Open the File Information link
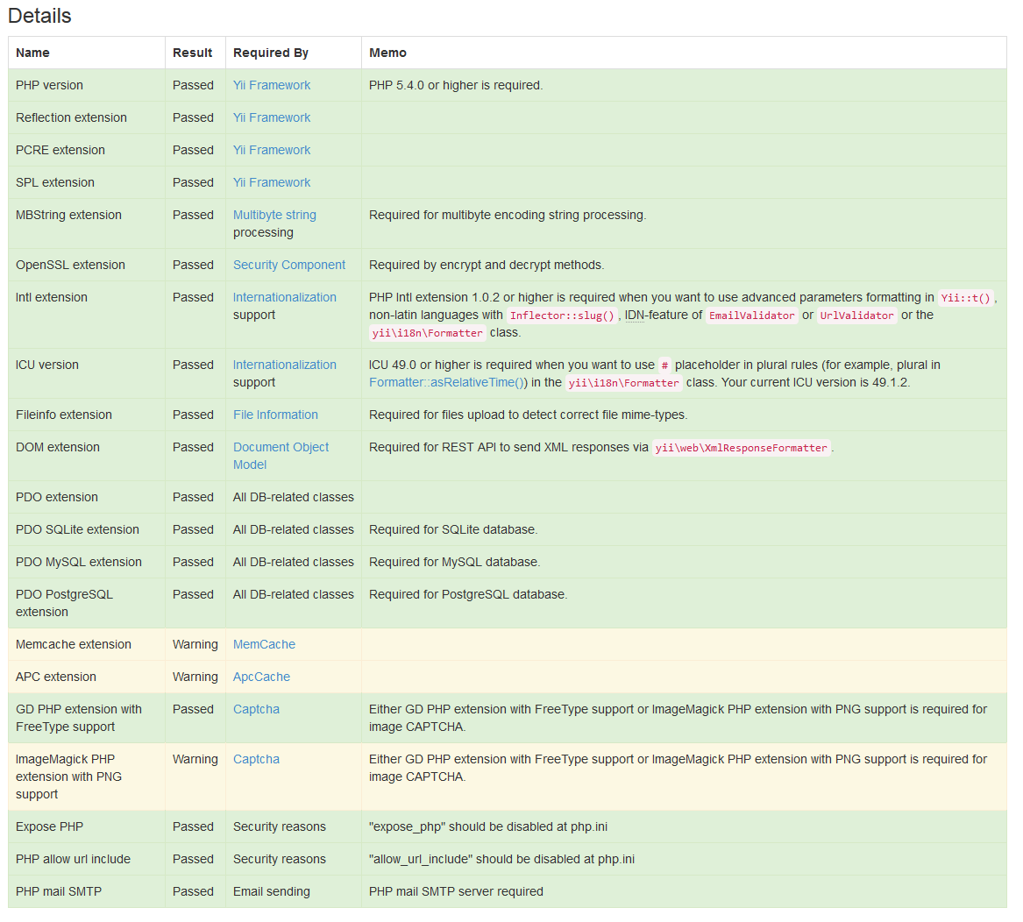The image size is (1023, 922). point(275,415)
